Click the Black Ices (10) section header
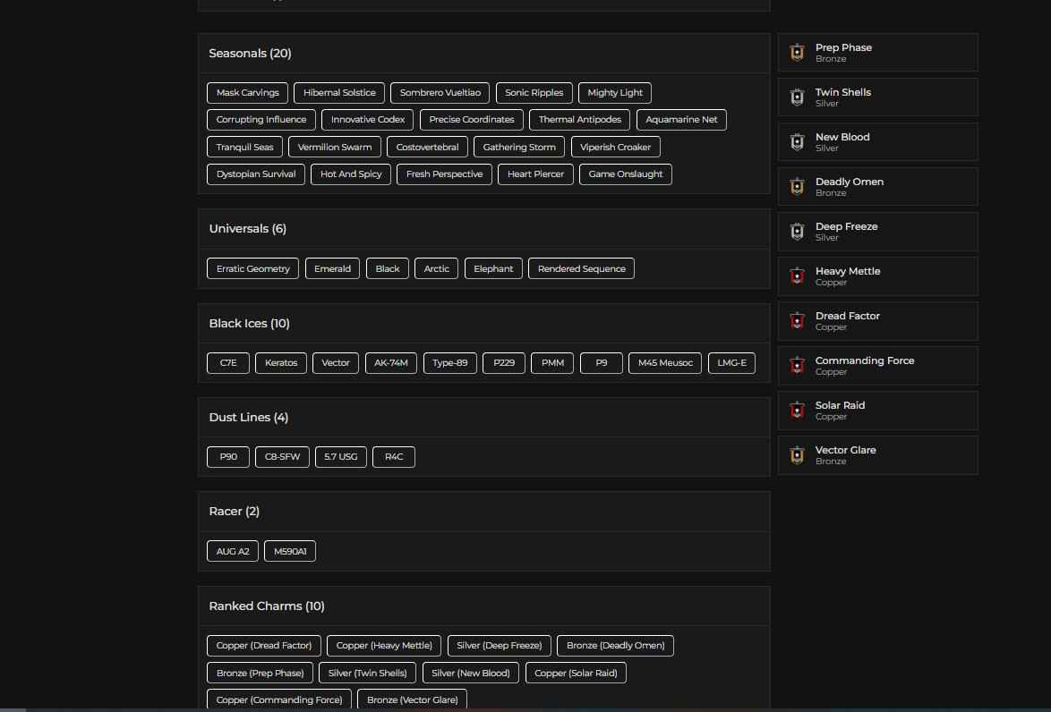 (249, 324)
